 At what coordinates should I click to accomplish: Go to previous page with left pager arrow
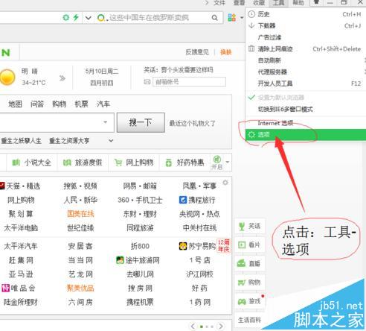(193, 326)
